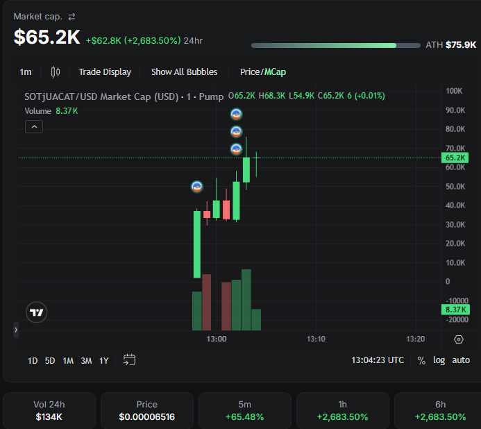Click the trade bubble near the 70K level
Image resolution: width=481 pixels, height=429 pixels.
pyautogui.click(x=236, y=149)
